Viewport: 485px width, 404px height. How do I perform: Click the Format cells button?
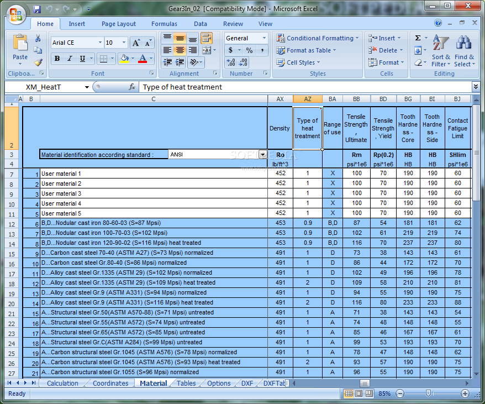[386, 62]
